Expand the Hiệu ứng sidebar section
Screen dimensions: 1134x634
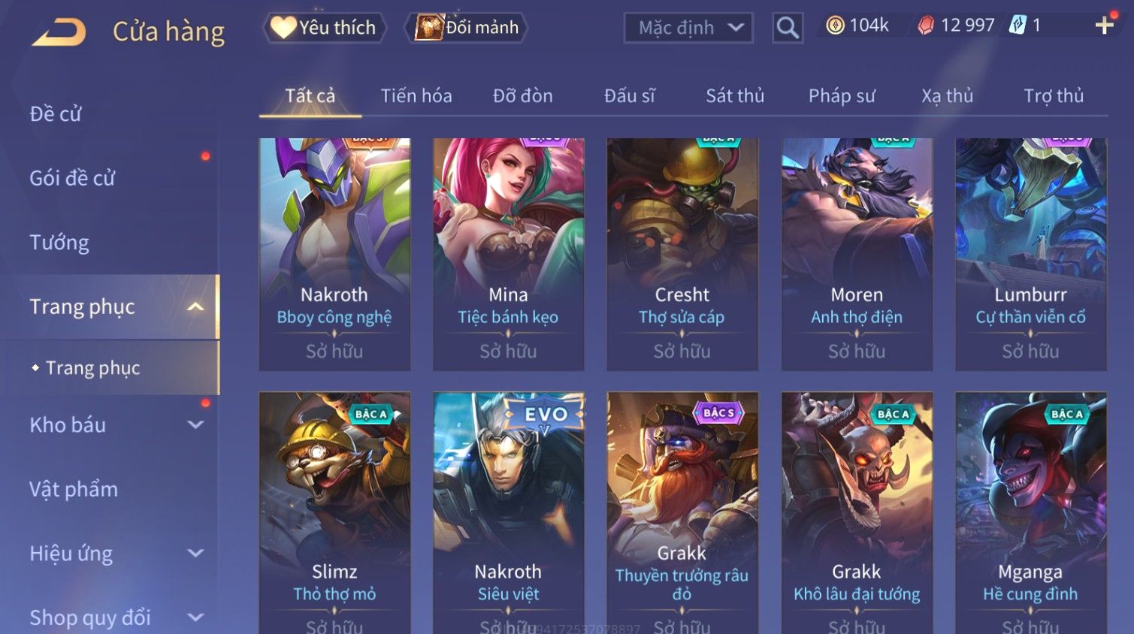tap(195, 554)
